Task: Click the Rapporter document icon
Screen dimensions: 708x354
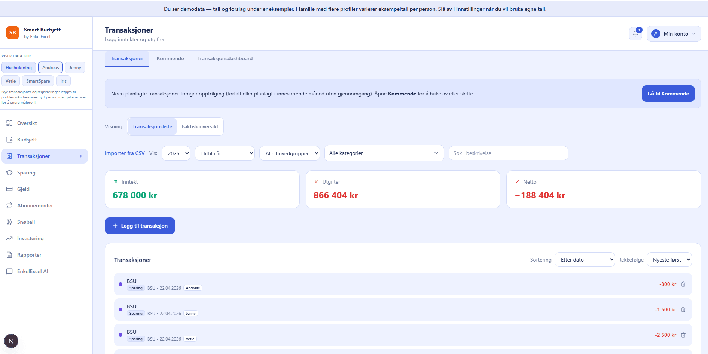Action: [9, 255]
